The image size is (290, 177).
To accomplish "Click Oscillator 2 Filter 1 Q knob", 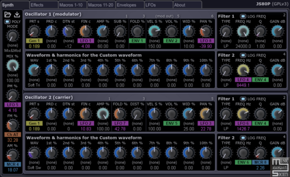I will pos(260,114).
